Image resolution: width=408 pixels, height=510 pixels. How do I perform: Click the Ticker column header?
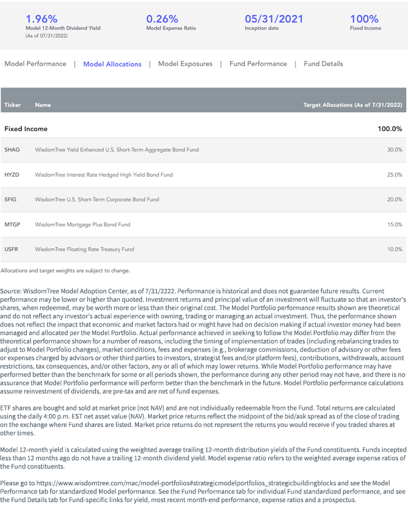pyautogui.click(x=12, y=105)
